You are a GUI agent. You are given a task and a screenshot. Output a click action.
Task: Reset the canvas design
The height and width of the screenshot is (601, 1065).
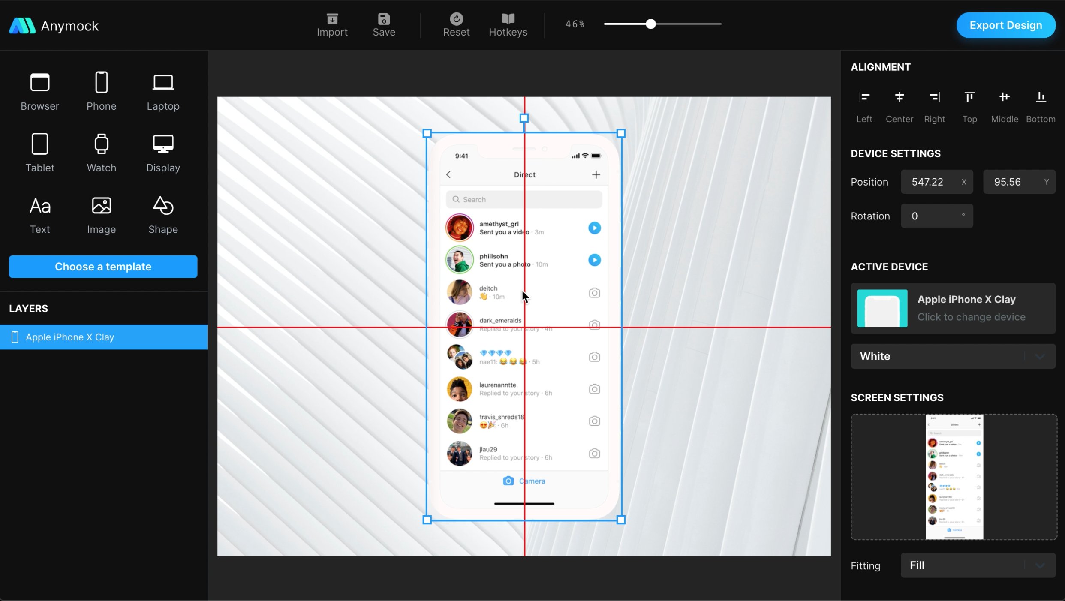coord(456,24)
